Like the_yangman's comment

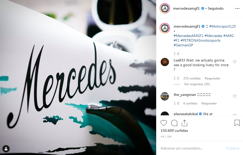[235, 96]
